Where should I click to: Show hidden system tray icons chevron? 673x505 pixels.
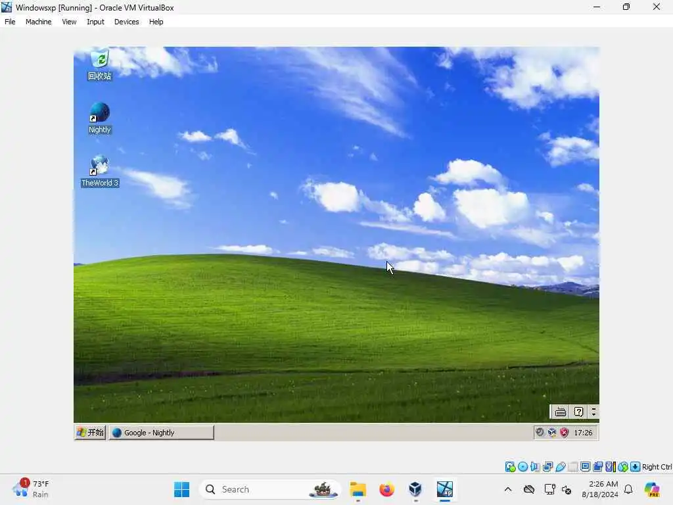[x=508, y=489]
